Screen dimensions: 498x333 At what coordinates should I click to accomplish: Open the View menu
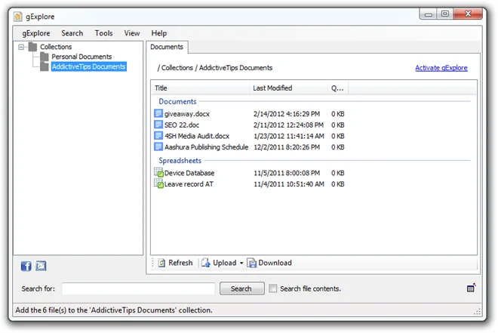tap(132, 33)
